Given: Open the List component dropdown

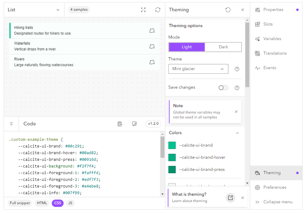Looking at the screenshot, I should 34,10.
